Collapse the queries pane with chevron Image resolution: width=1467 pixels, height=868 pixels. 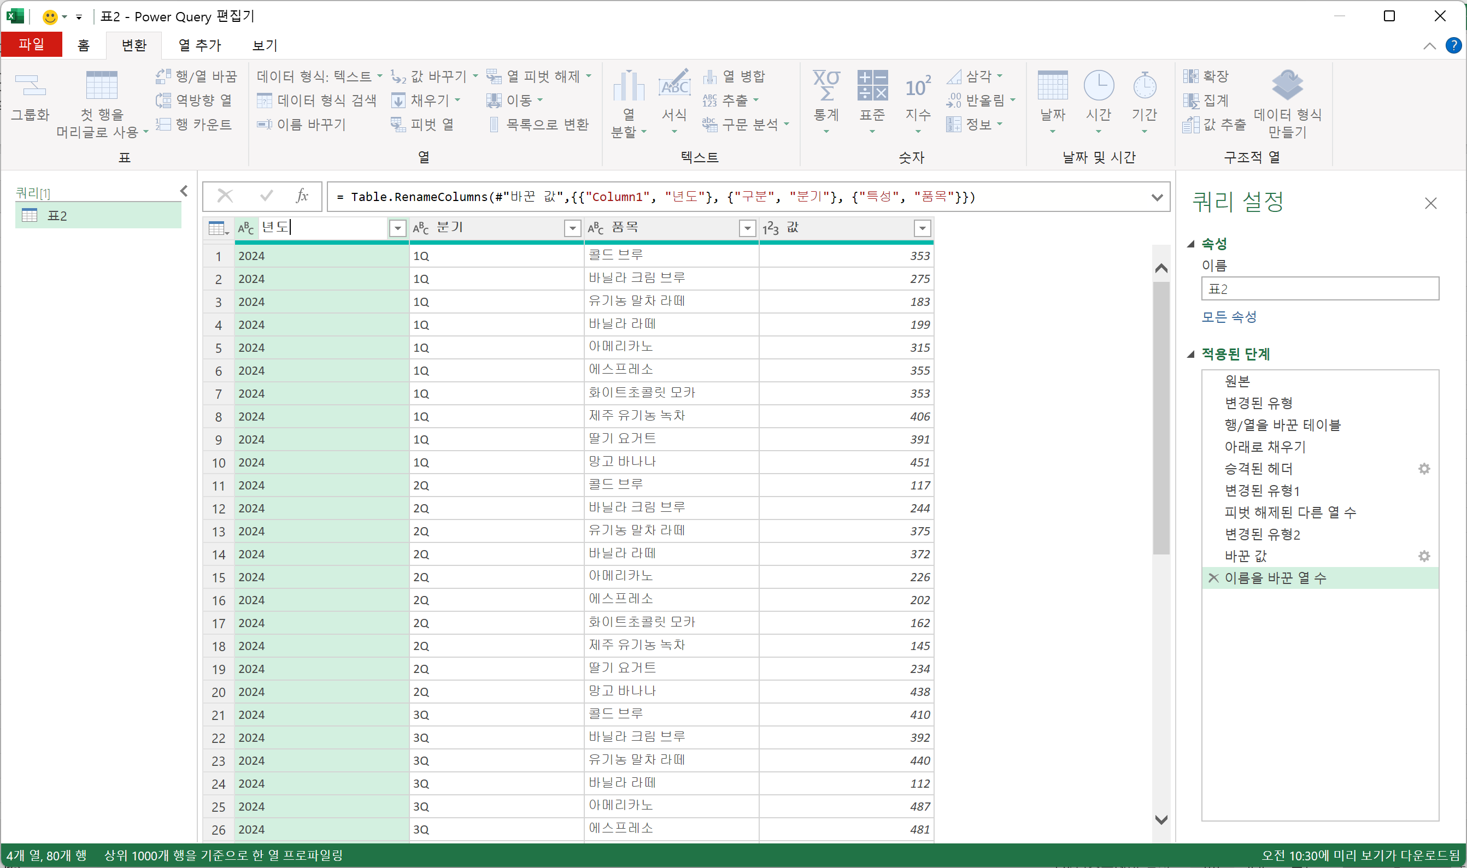184,191
